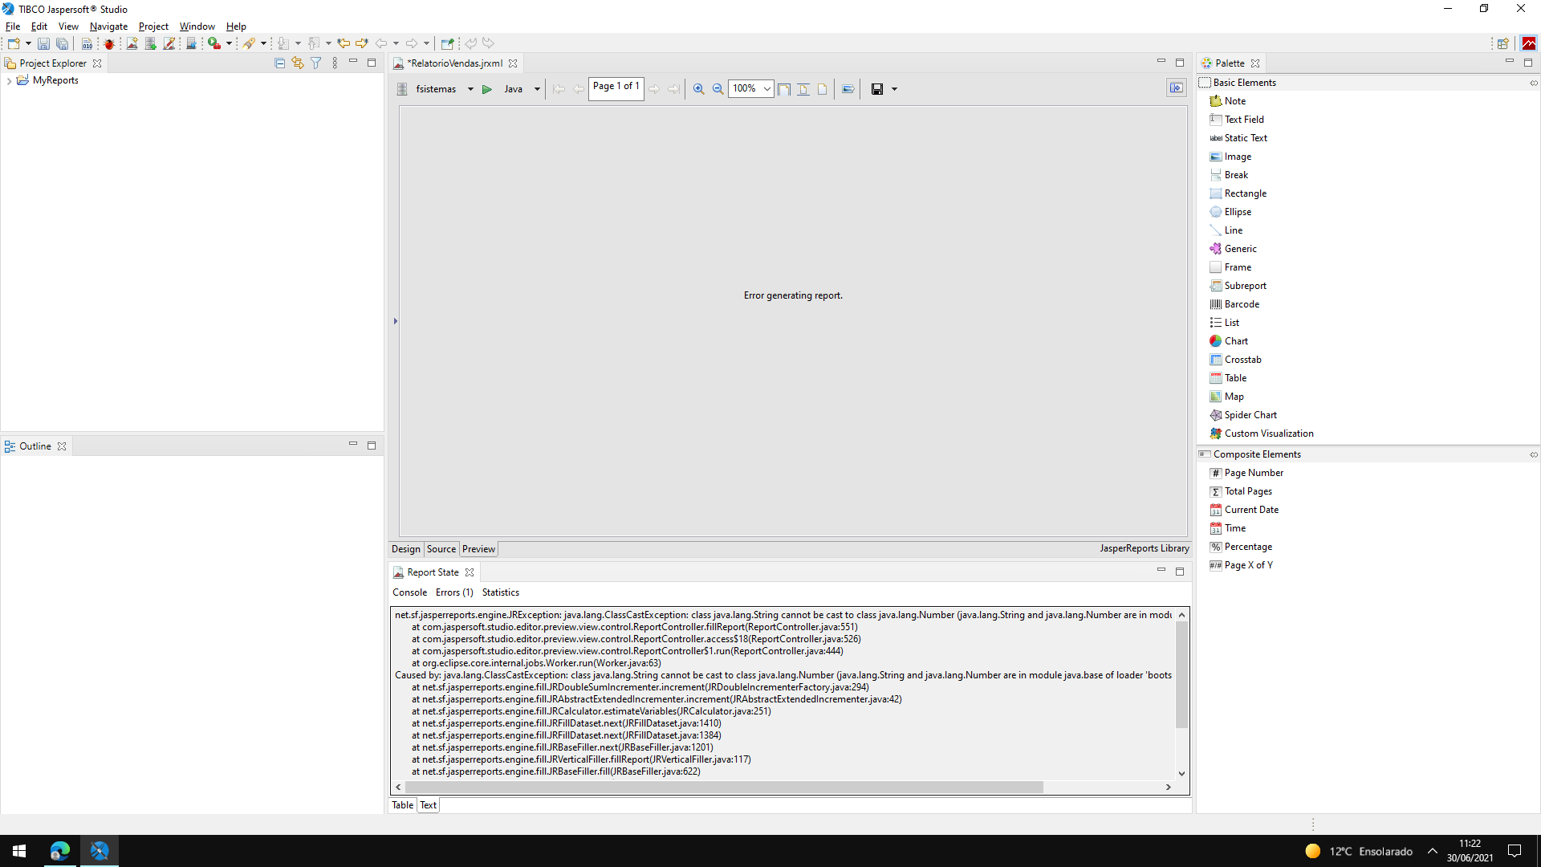Open the fsistemas data adapter dropdown
The width and height of the screenshot is (1541, 867).
coord(470,89)
